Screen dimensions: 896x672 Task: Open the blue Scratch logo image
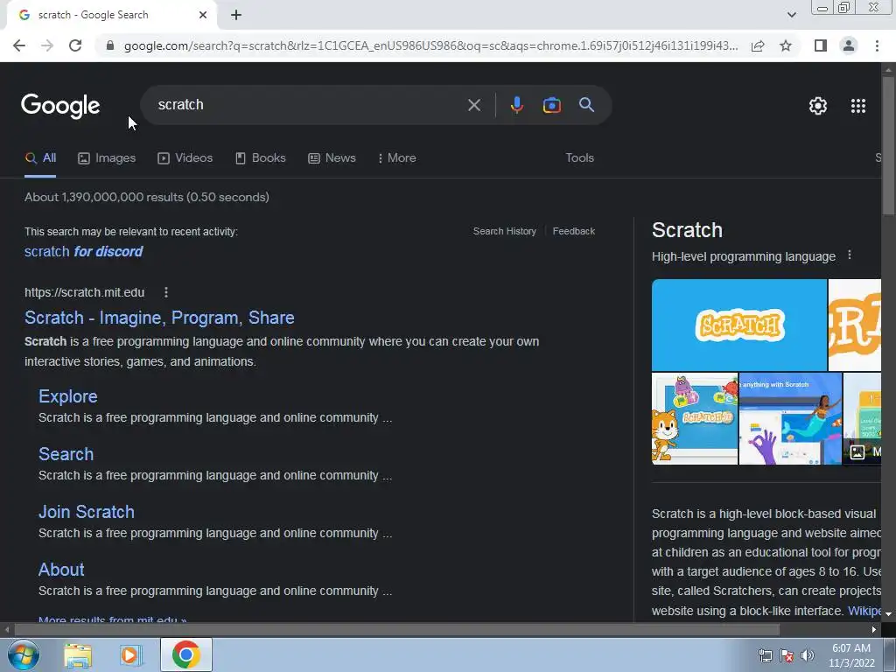[738, 325]
